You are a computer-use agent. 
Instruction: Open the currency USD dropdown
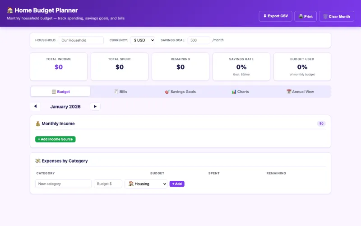143,40
